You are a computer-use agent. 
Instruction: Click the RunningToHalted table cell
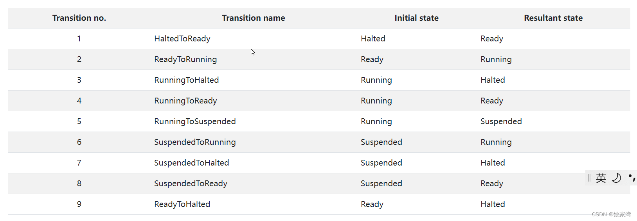[x=186, y=80]
